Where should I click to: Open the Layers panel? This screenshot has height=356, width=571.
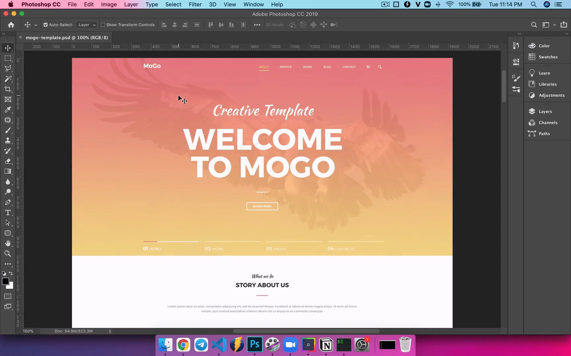tap(545, 111)
